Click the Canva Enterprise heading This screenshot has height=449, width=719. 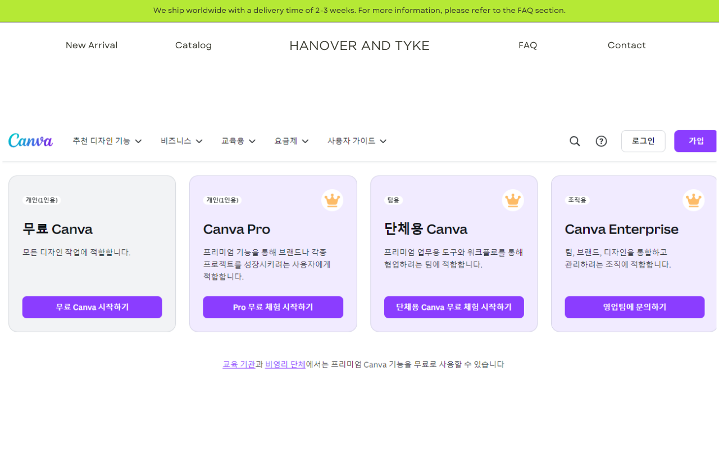[x=621, y=229]
